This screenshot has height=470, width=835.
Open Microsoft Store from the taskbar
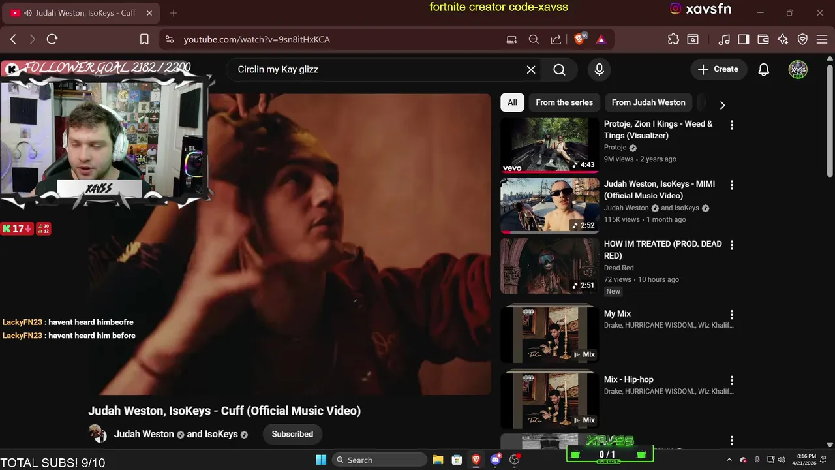tap(457, 460)
